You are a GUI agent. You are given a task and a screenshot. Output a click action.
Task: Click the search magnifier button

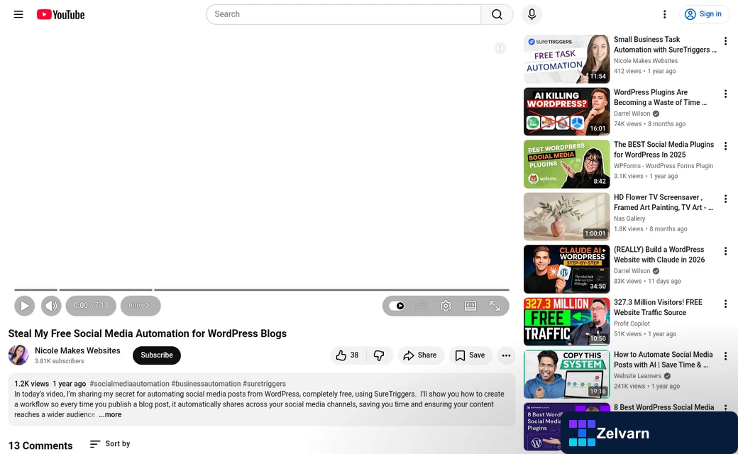tap(497, 14)
